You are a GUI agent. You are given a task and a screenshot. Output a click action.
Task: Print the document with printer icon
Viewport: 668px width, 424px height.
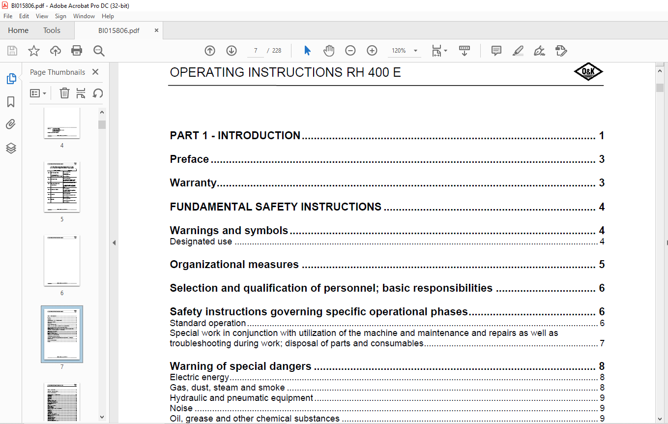[x=77, y=51]
